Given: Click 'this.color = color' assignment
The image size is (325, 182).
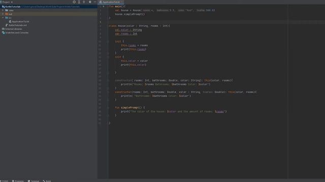Looking at the screenshot, I should (134, 61).
